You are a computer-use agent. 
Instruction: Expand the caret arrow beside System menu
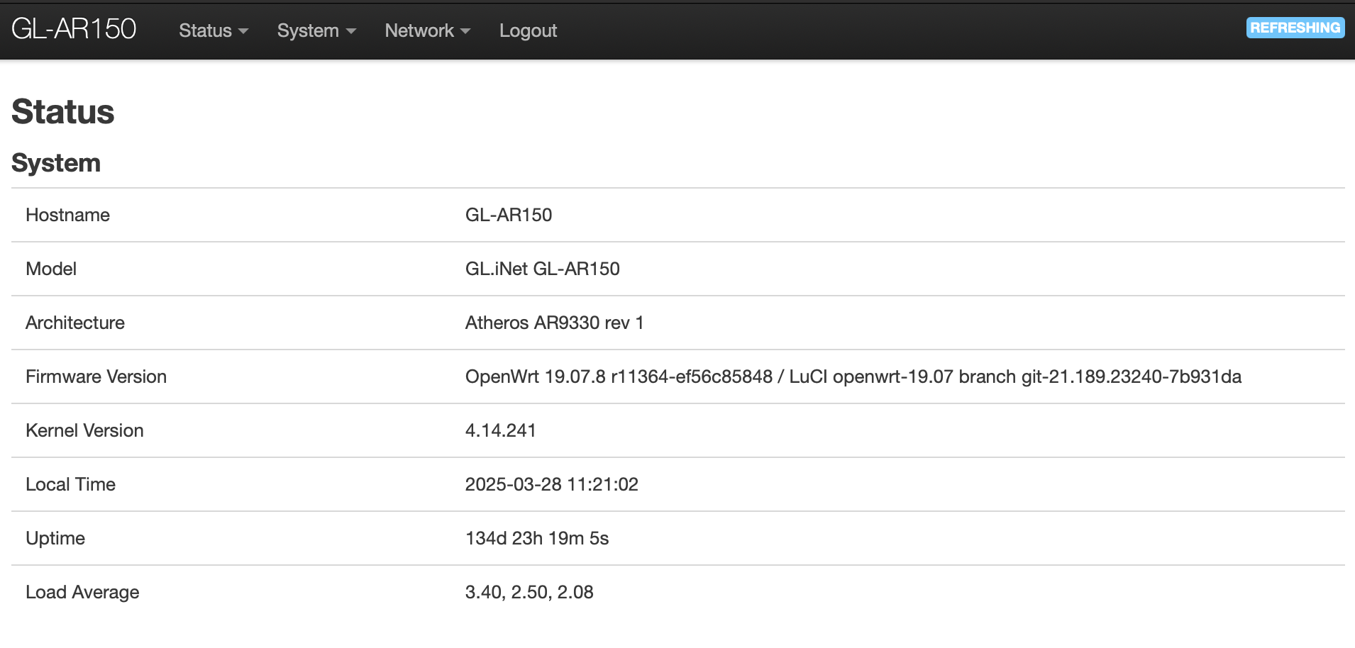[x=351, y=31]
